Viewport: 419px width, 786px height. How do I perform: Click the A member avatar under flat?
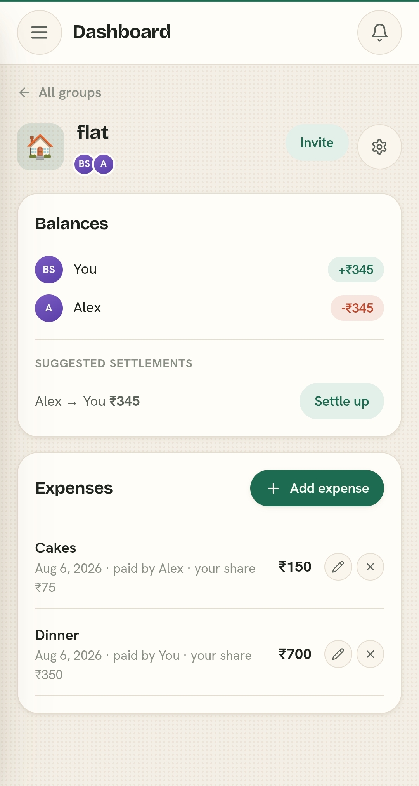[x=104, y=164]
